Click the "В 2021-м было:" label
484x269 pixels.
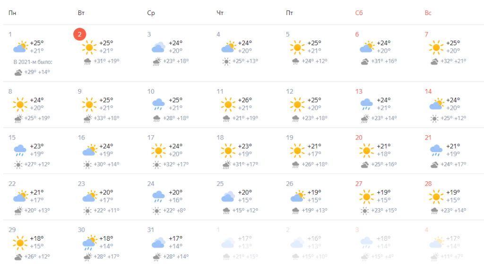(x=33, y=62)
